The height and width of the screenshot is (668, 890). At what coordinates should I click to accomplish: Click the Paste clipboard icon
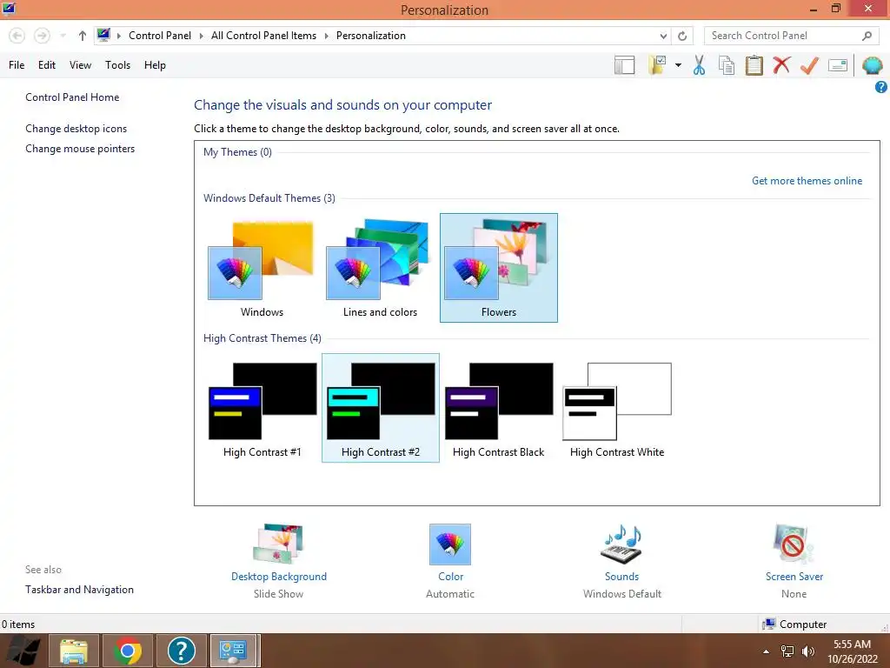[754, 65]
